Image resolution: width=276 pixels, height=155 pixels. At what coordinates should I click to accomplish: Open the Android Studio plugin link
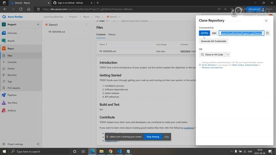click(x=251, y=65)
